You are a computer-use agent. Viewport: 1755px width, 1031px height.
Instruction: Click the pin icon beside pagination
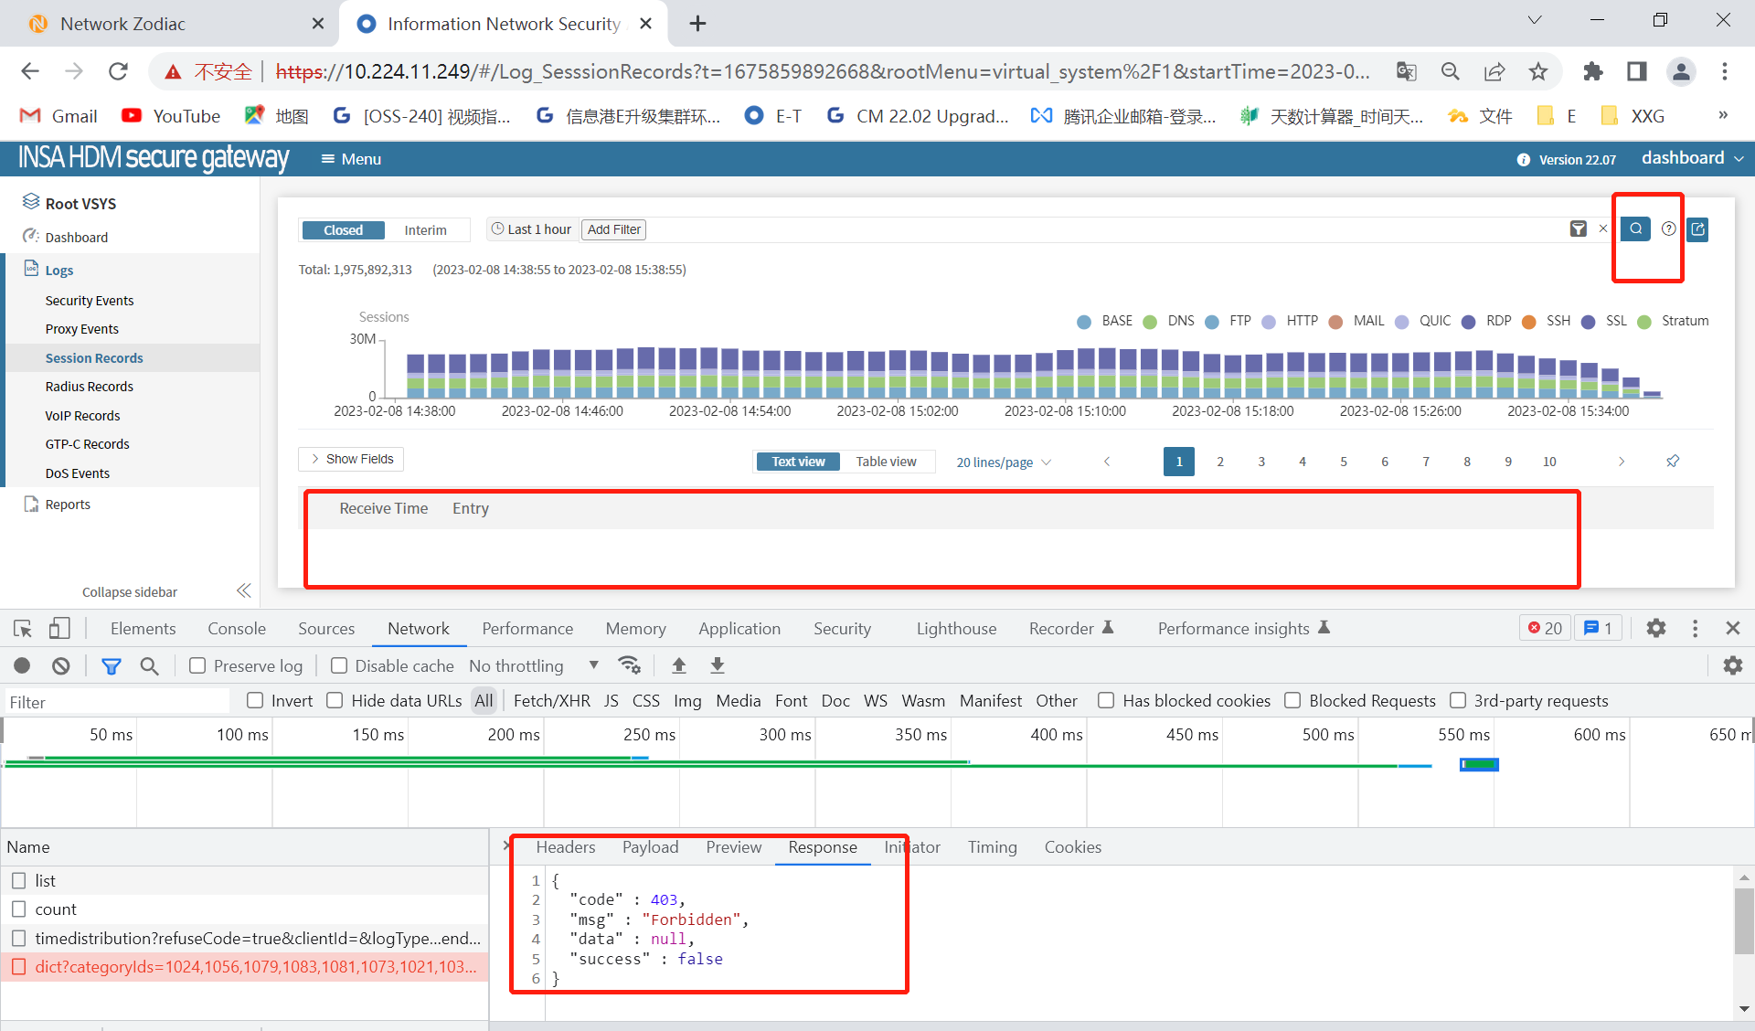click(1673, 461)
